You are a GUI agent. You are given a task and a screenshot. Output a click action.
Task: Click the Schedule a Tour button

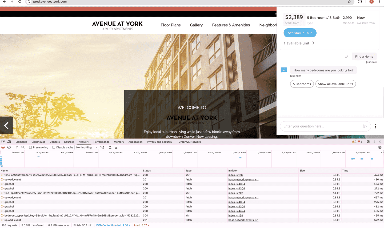click(x=300, y=33)
